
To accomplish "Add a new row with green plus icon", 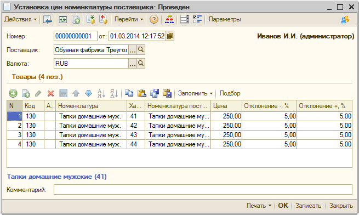I will 13,93.
